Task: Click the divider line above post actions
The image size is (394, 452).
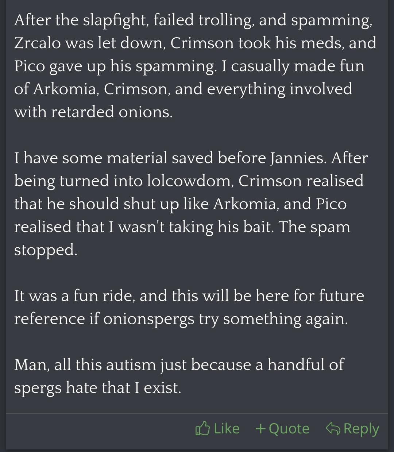Action: tap(197, 414)
